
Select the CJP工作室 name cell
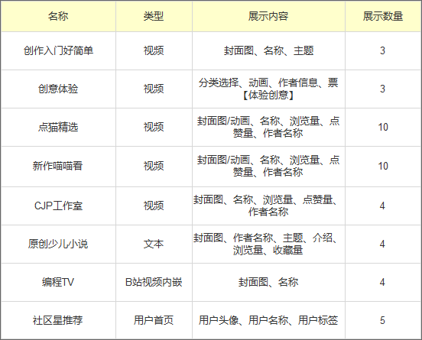[x=58, y=206]
